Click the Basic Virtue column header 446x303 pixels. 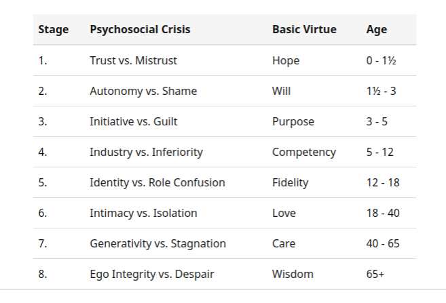[x=304, y=30]
